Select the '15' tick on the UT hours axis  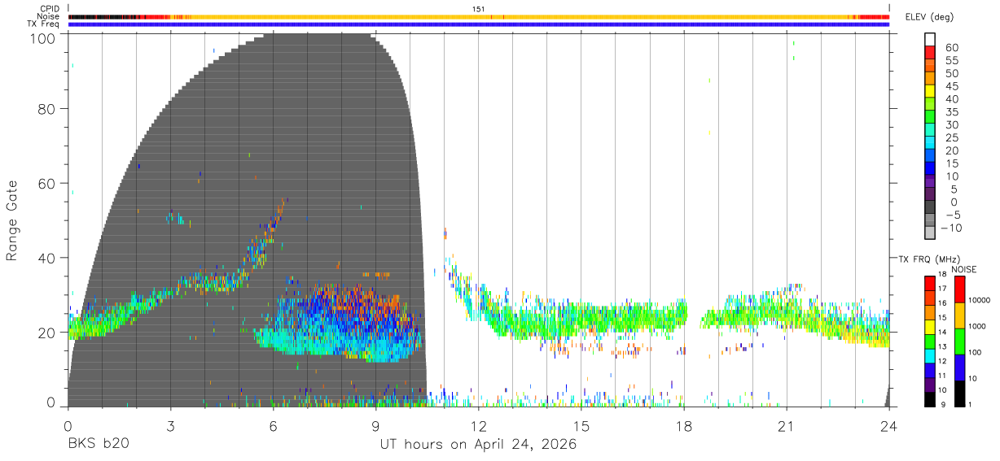coord(581,425)
